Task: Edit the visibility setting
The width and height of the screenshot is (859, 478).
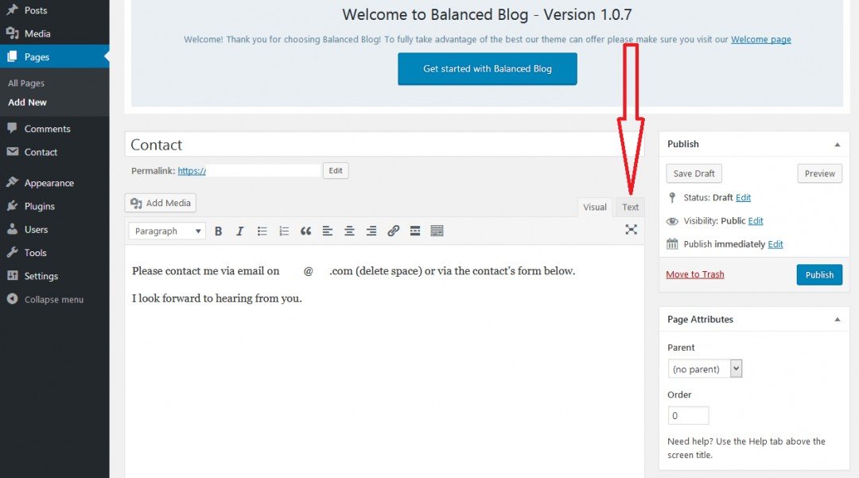Action: pyautogui.click(x=756, y=221)
